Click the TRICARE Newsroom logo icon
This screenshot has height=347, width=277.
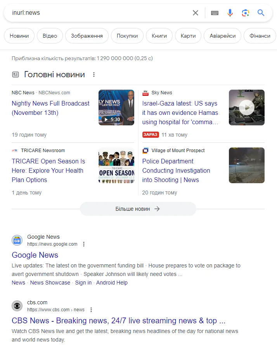[15, 151]
